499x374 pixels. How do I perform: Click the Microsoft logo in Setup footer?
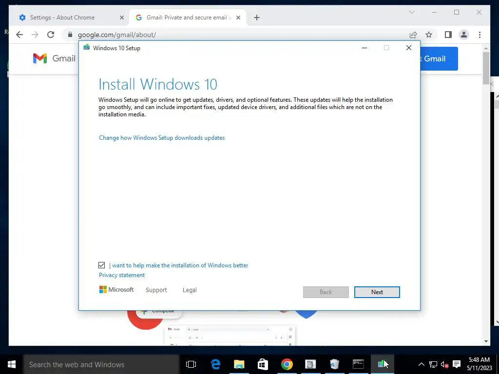(x=116, y=289)
